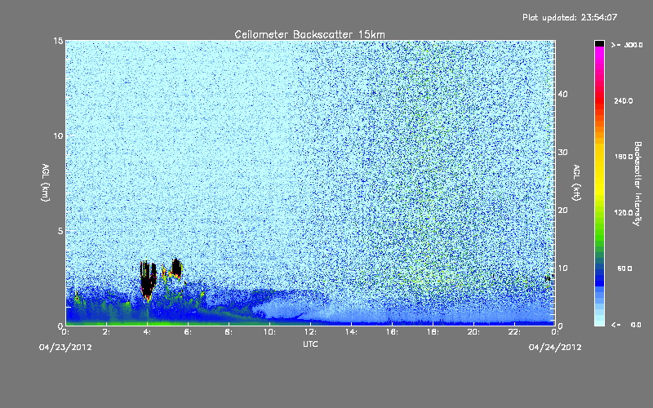The width and height of the screenshot is (653, 408).
Task: Click the '2:' hour tick on time axis
Action: point(106,332)
